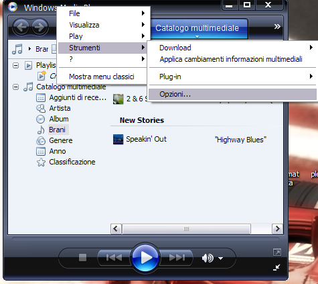
Task: Navigate back with the left arrow button
Action: click(x=21, y=28)
